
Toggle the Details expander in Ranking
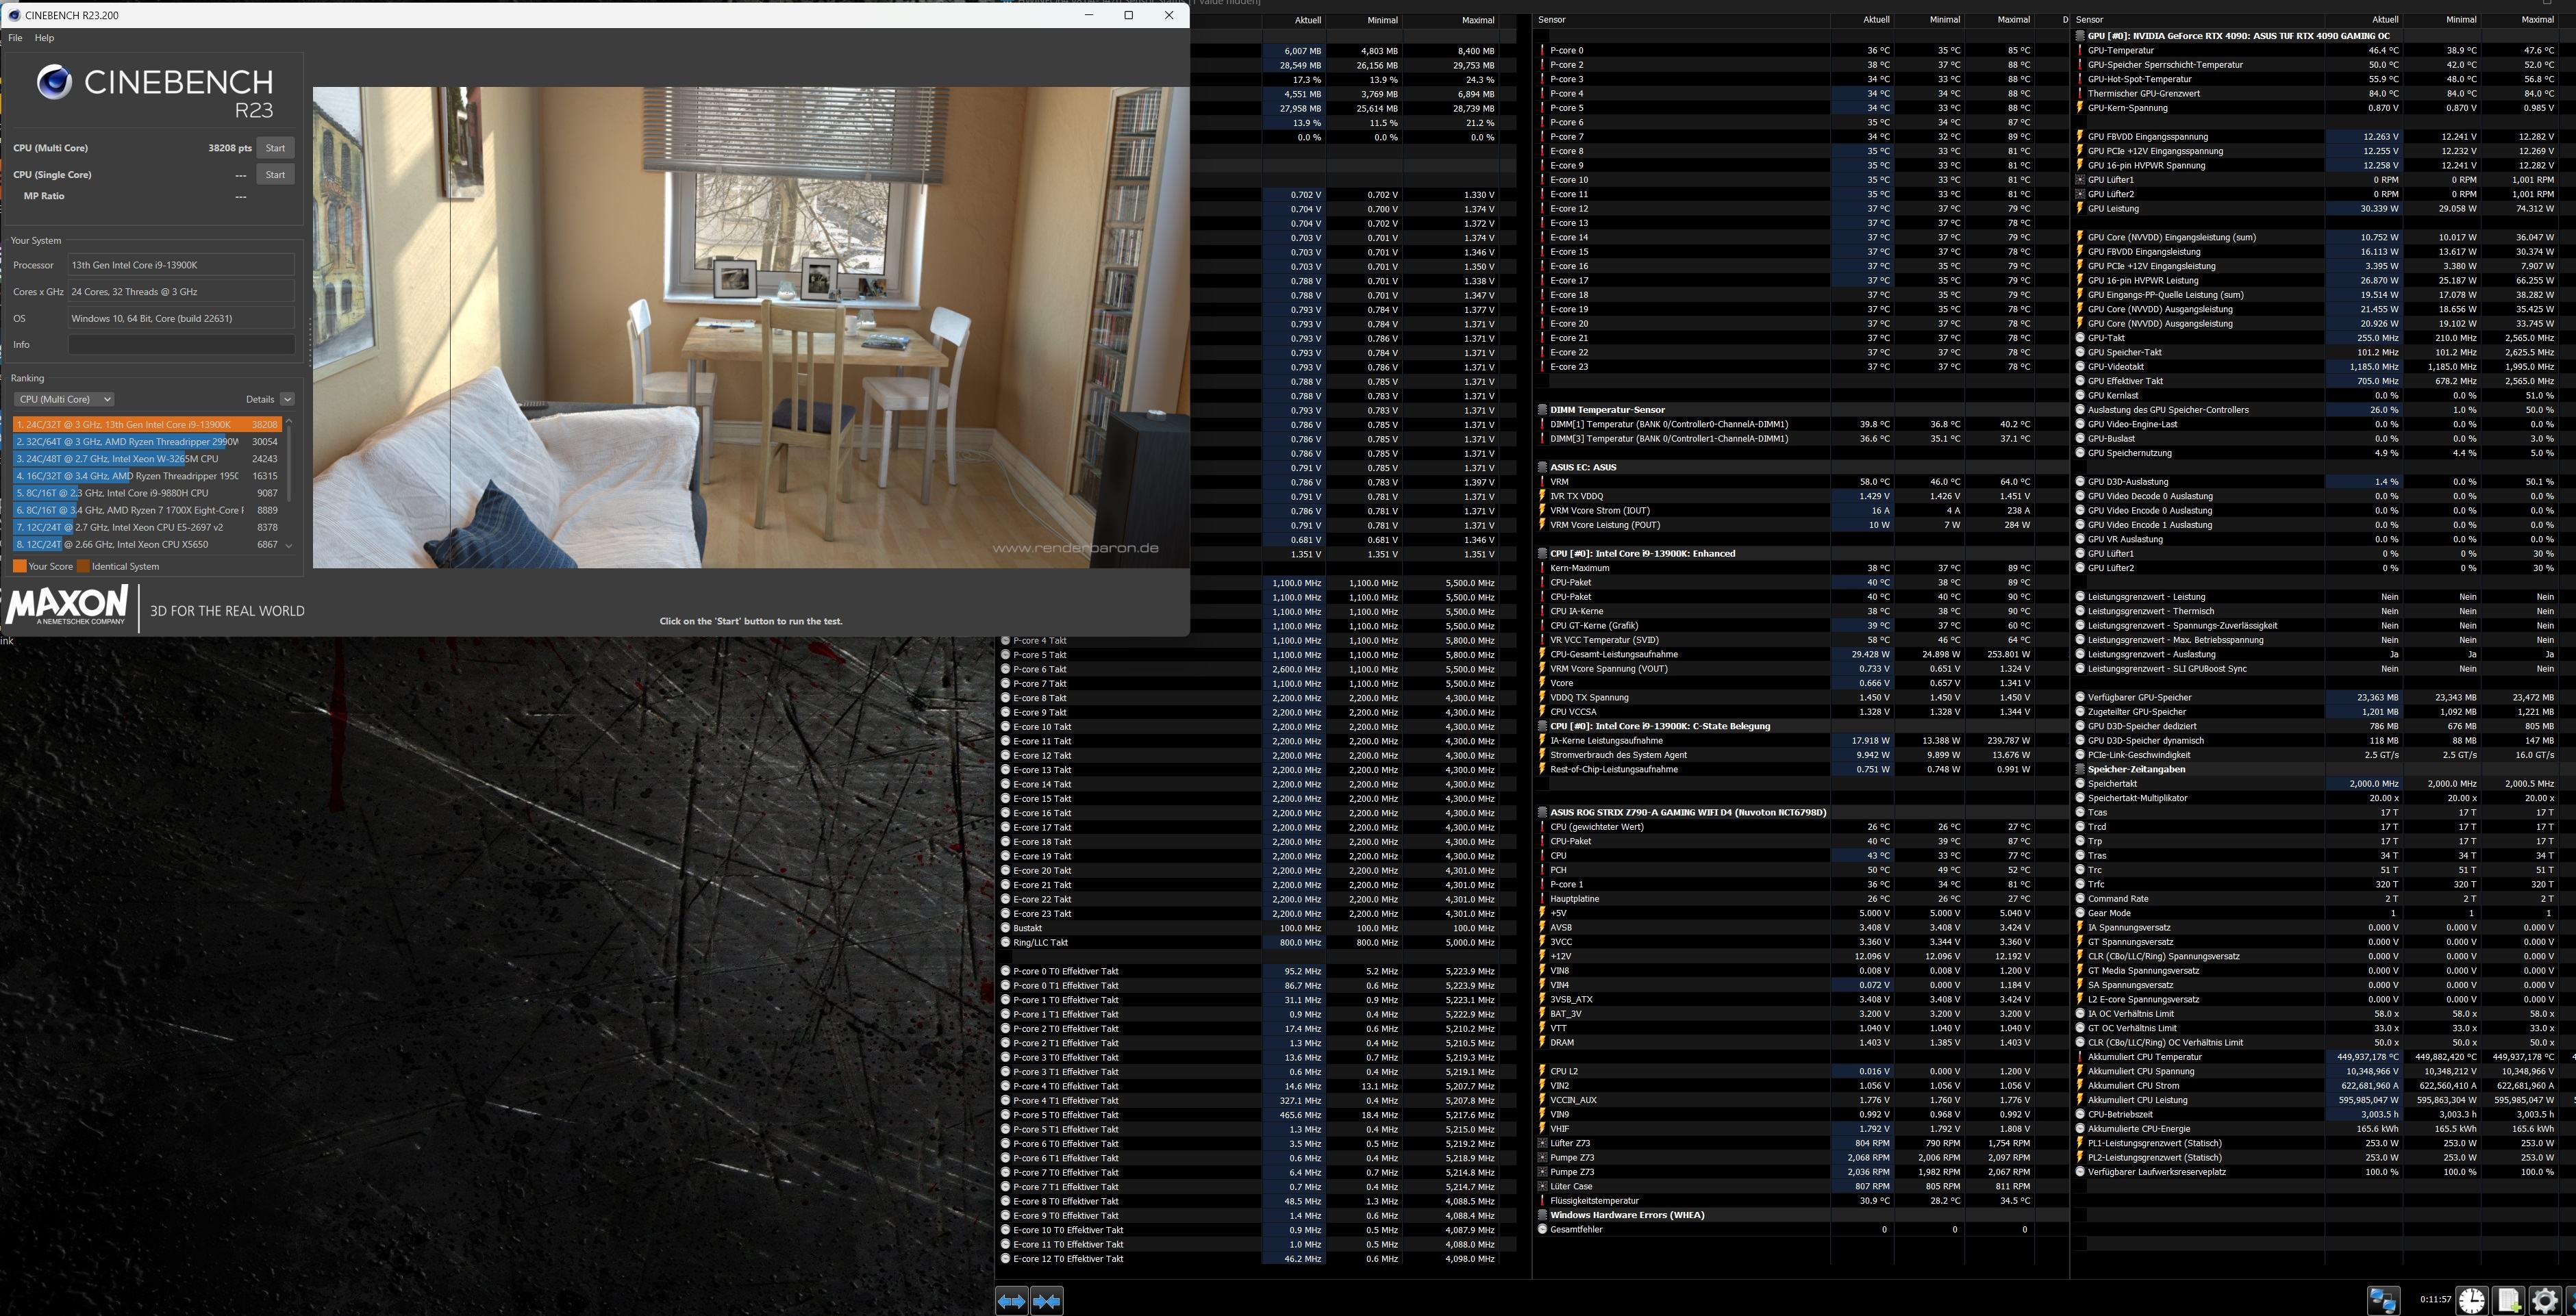(287, 399)
